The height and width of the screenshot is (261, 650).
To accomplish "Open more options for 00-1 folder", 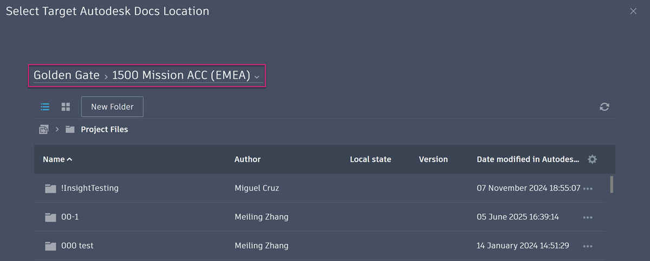I will pyautogui.click(x=588, y=217).
